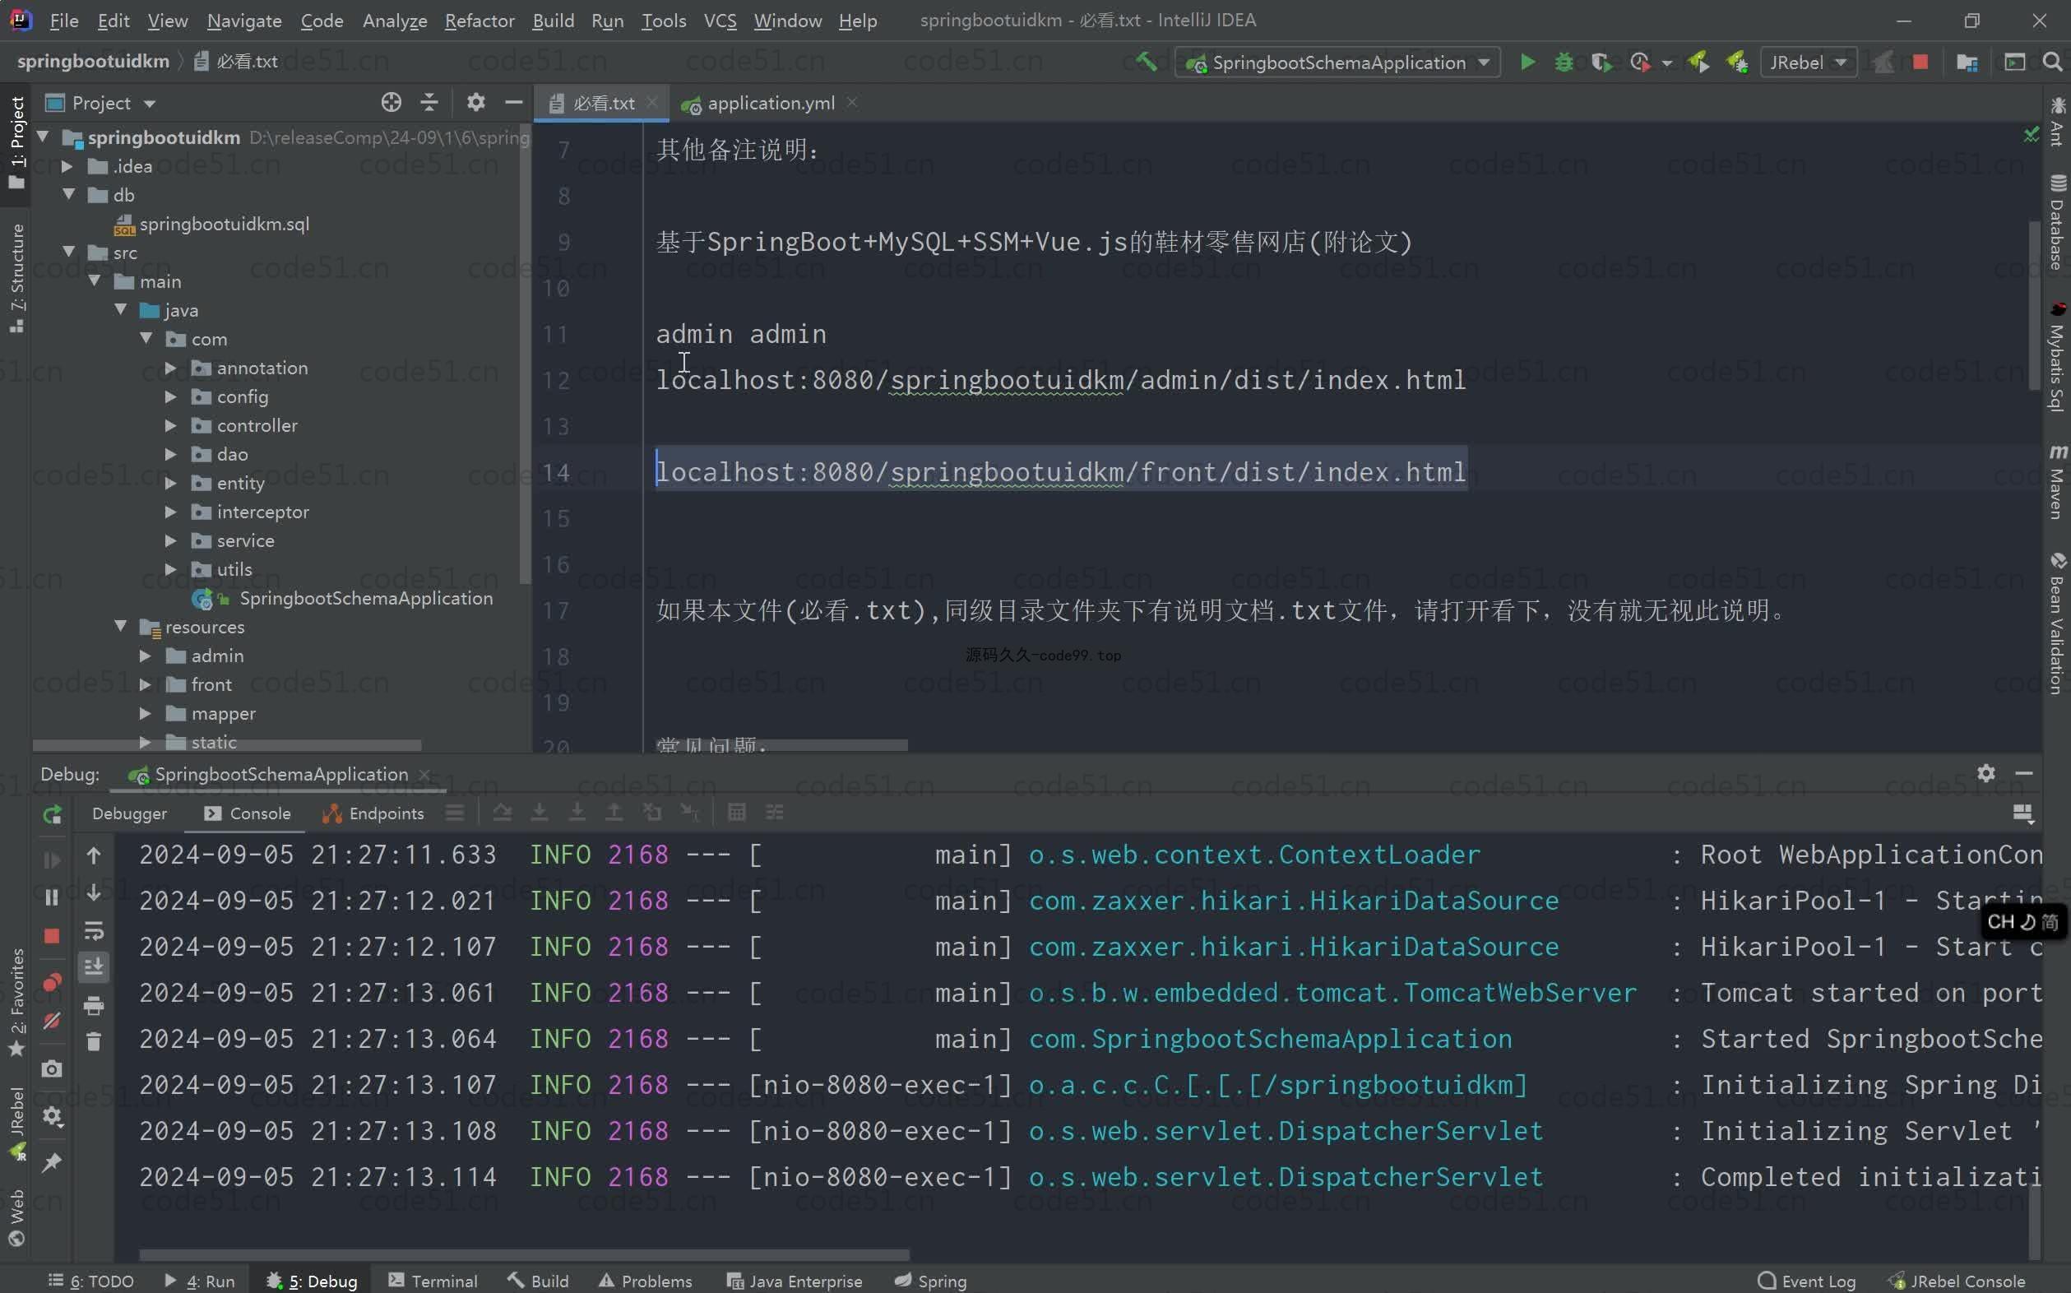Mute breakpoints icon in debug sidebar
This screenshot has width=2071, height=1293.
[51, 1021]
